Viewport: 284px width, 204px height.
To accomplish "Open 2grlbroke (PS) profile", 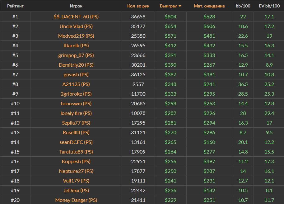I will pos(76,94).
